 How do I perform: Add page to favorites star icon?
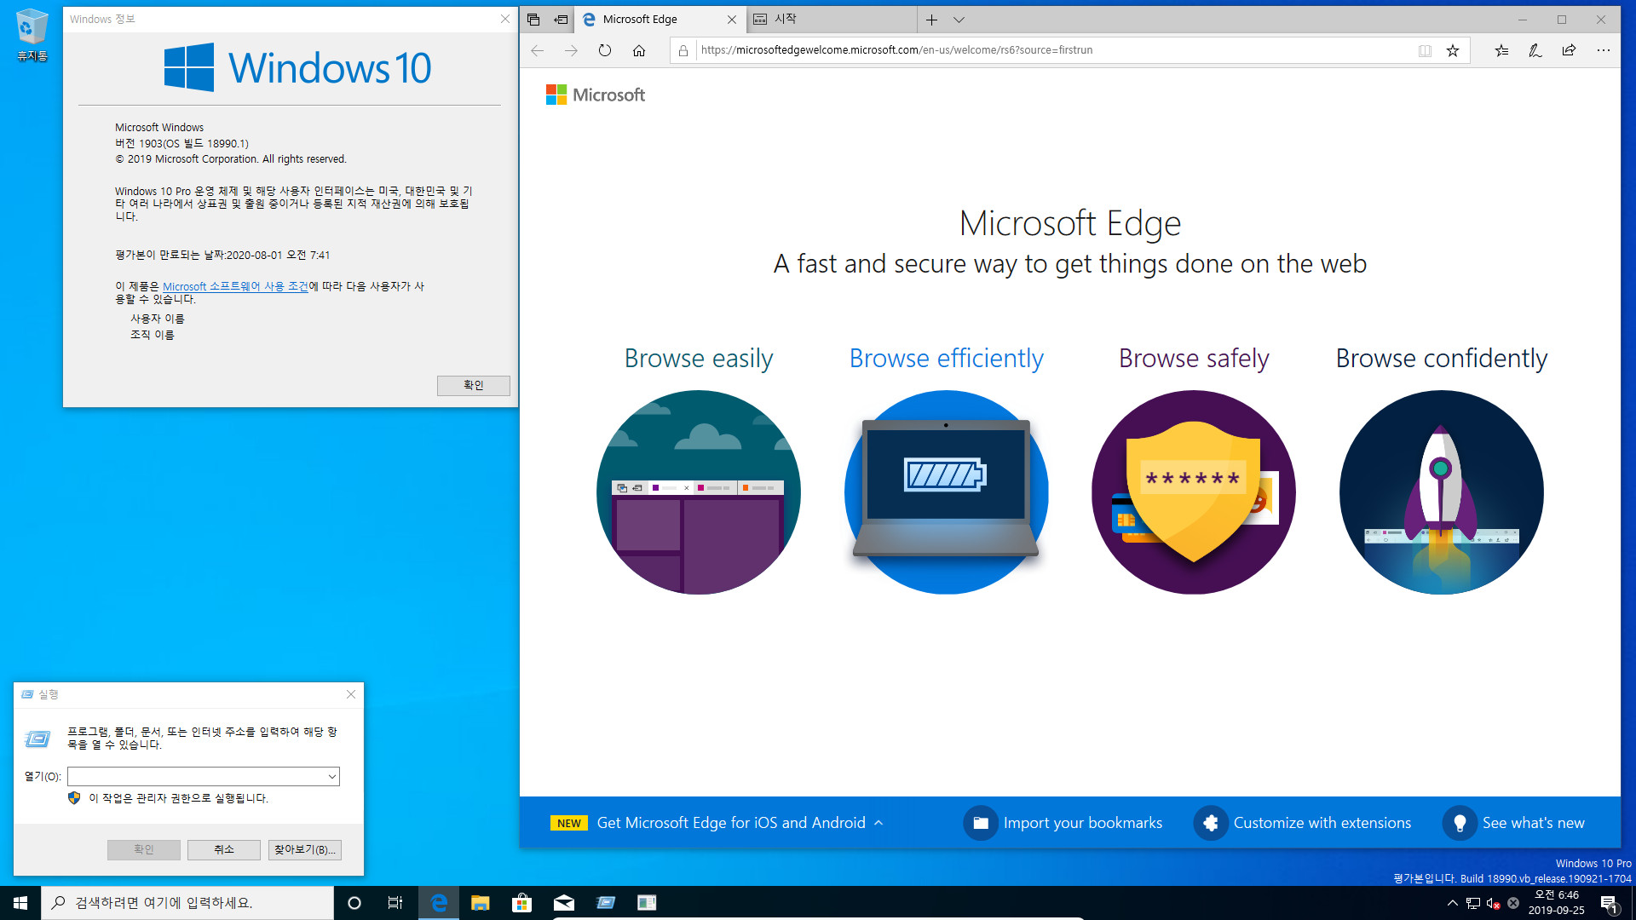pos(1453,50)
